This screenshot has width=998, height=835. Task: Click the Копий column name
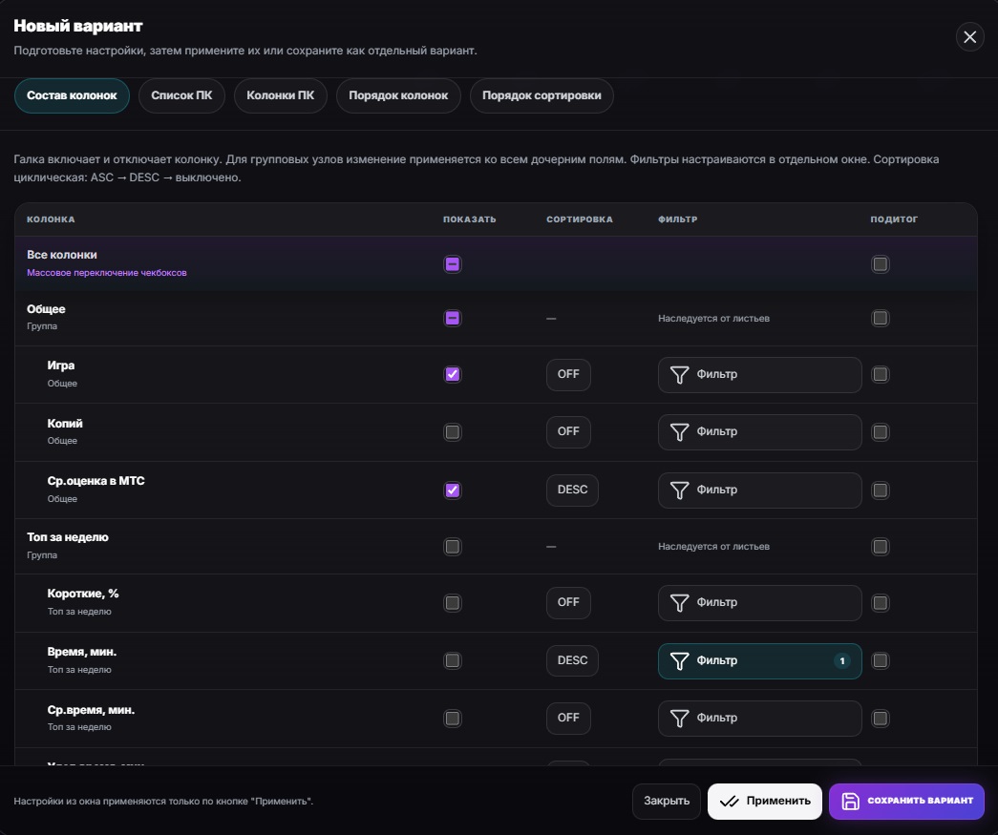tap(65, 424)
